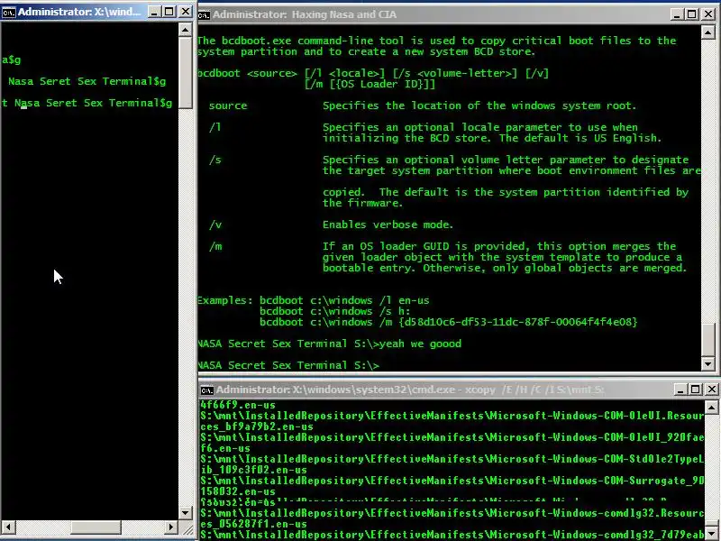This screenshot has height=541, width=721.
Task: Click scroll up arrow in Haxing Nasa window
Action: [708, 32]
